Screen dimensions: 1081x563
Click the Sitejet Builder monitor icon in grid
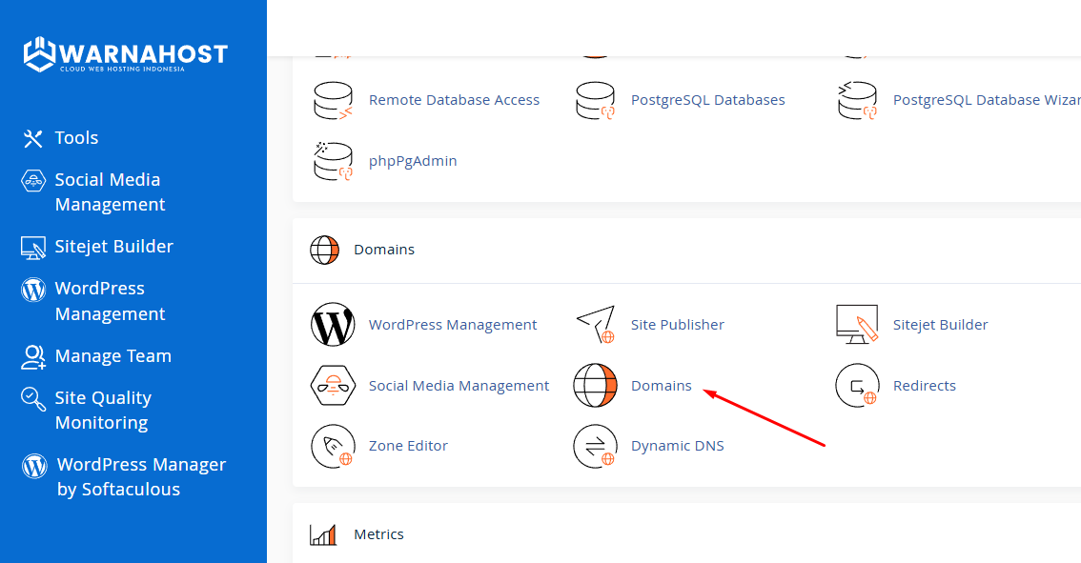[x=856, y=325]
